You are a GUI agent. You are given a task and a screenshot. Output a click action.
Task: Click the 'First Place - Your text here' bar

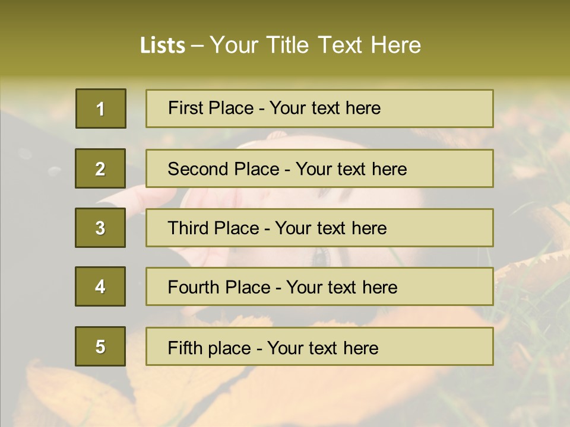319,109
